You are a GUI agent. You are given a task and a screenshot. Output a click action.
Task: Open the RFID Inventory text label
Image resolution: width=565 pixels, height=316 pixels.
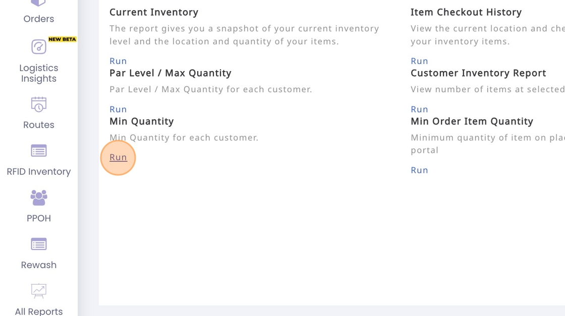39,172
